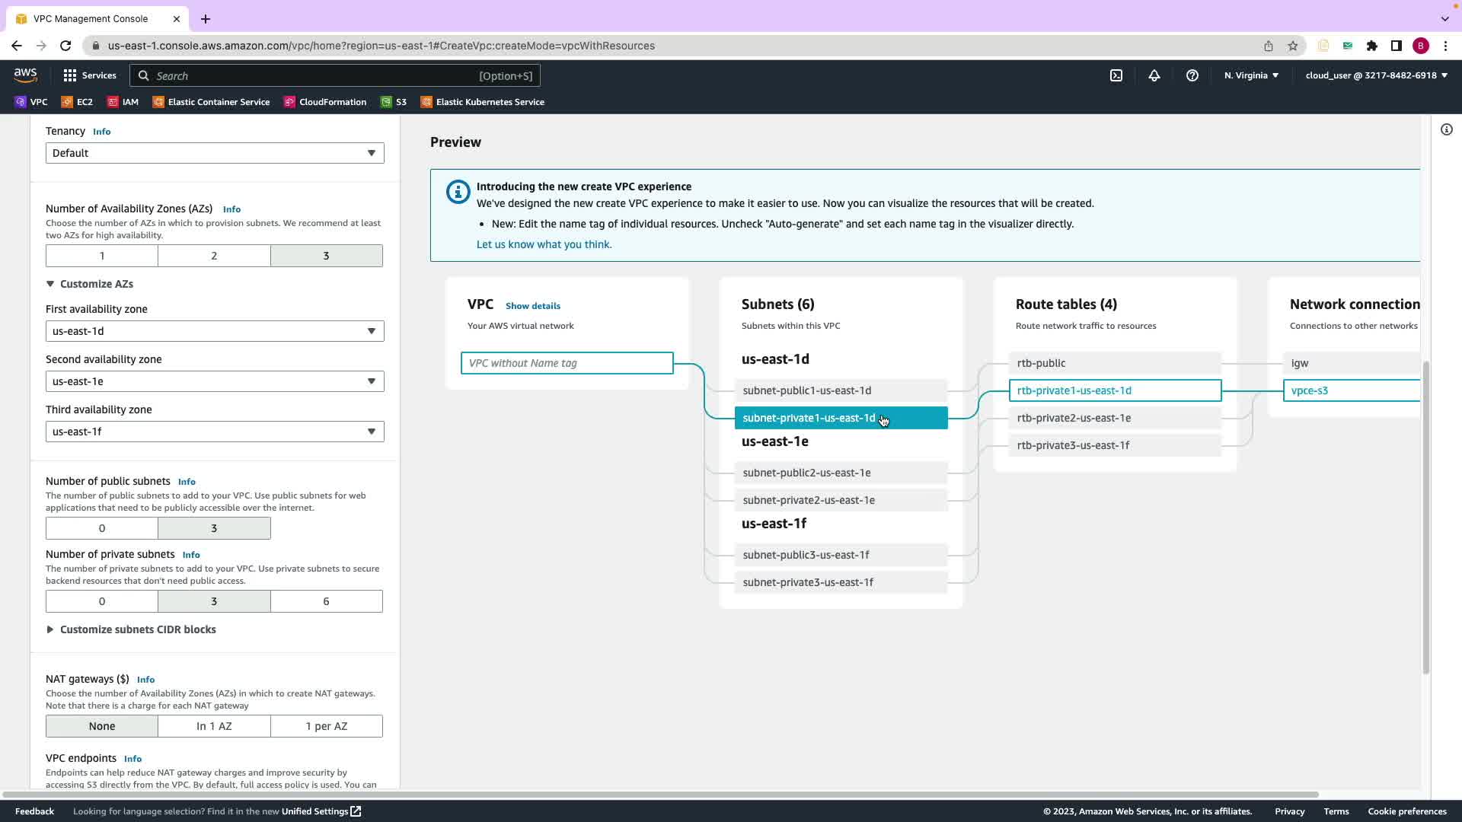This screenshot has height=822, width=1462.
Task: Choose 6 private subnets option
Action: [326, 601]
